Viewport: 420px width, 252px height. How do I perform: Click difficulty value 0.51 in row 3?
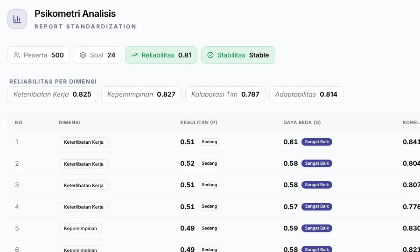pyautogui.click(x=187, y=185)
